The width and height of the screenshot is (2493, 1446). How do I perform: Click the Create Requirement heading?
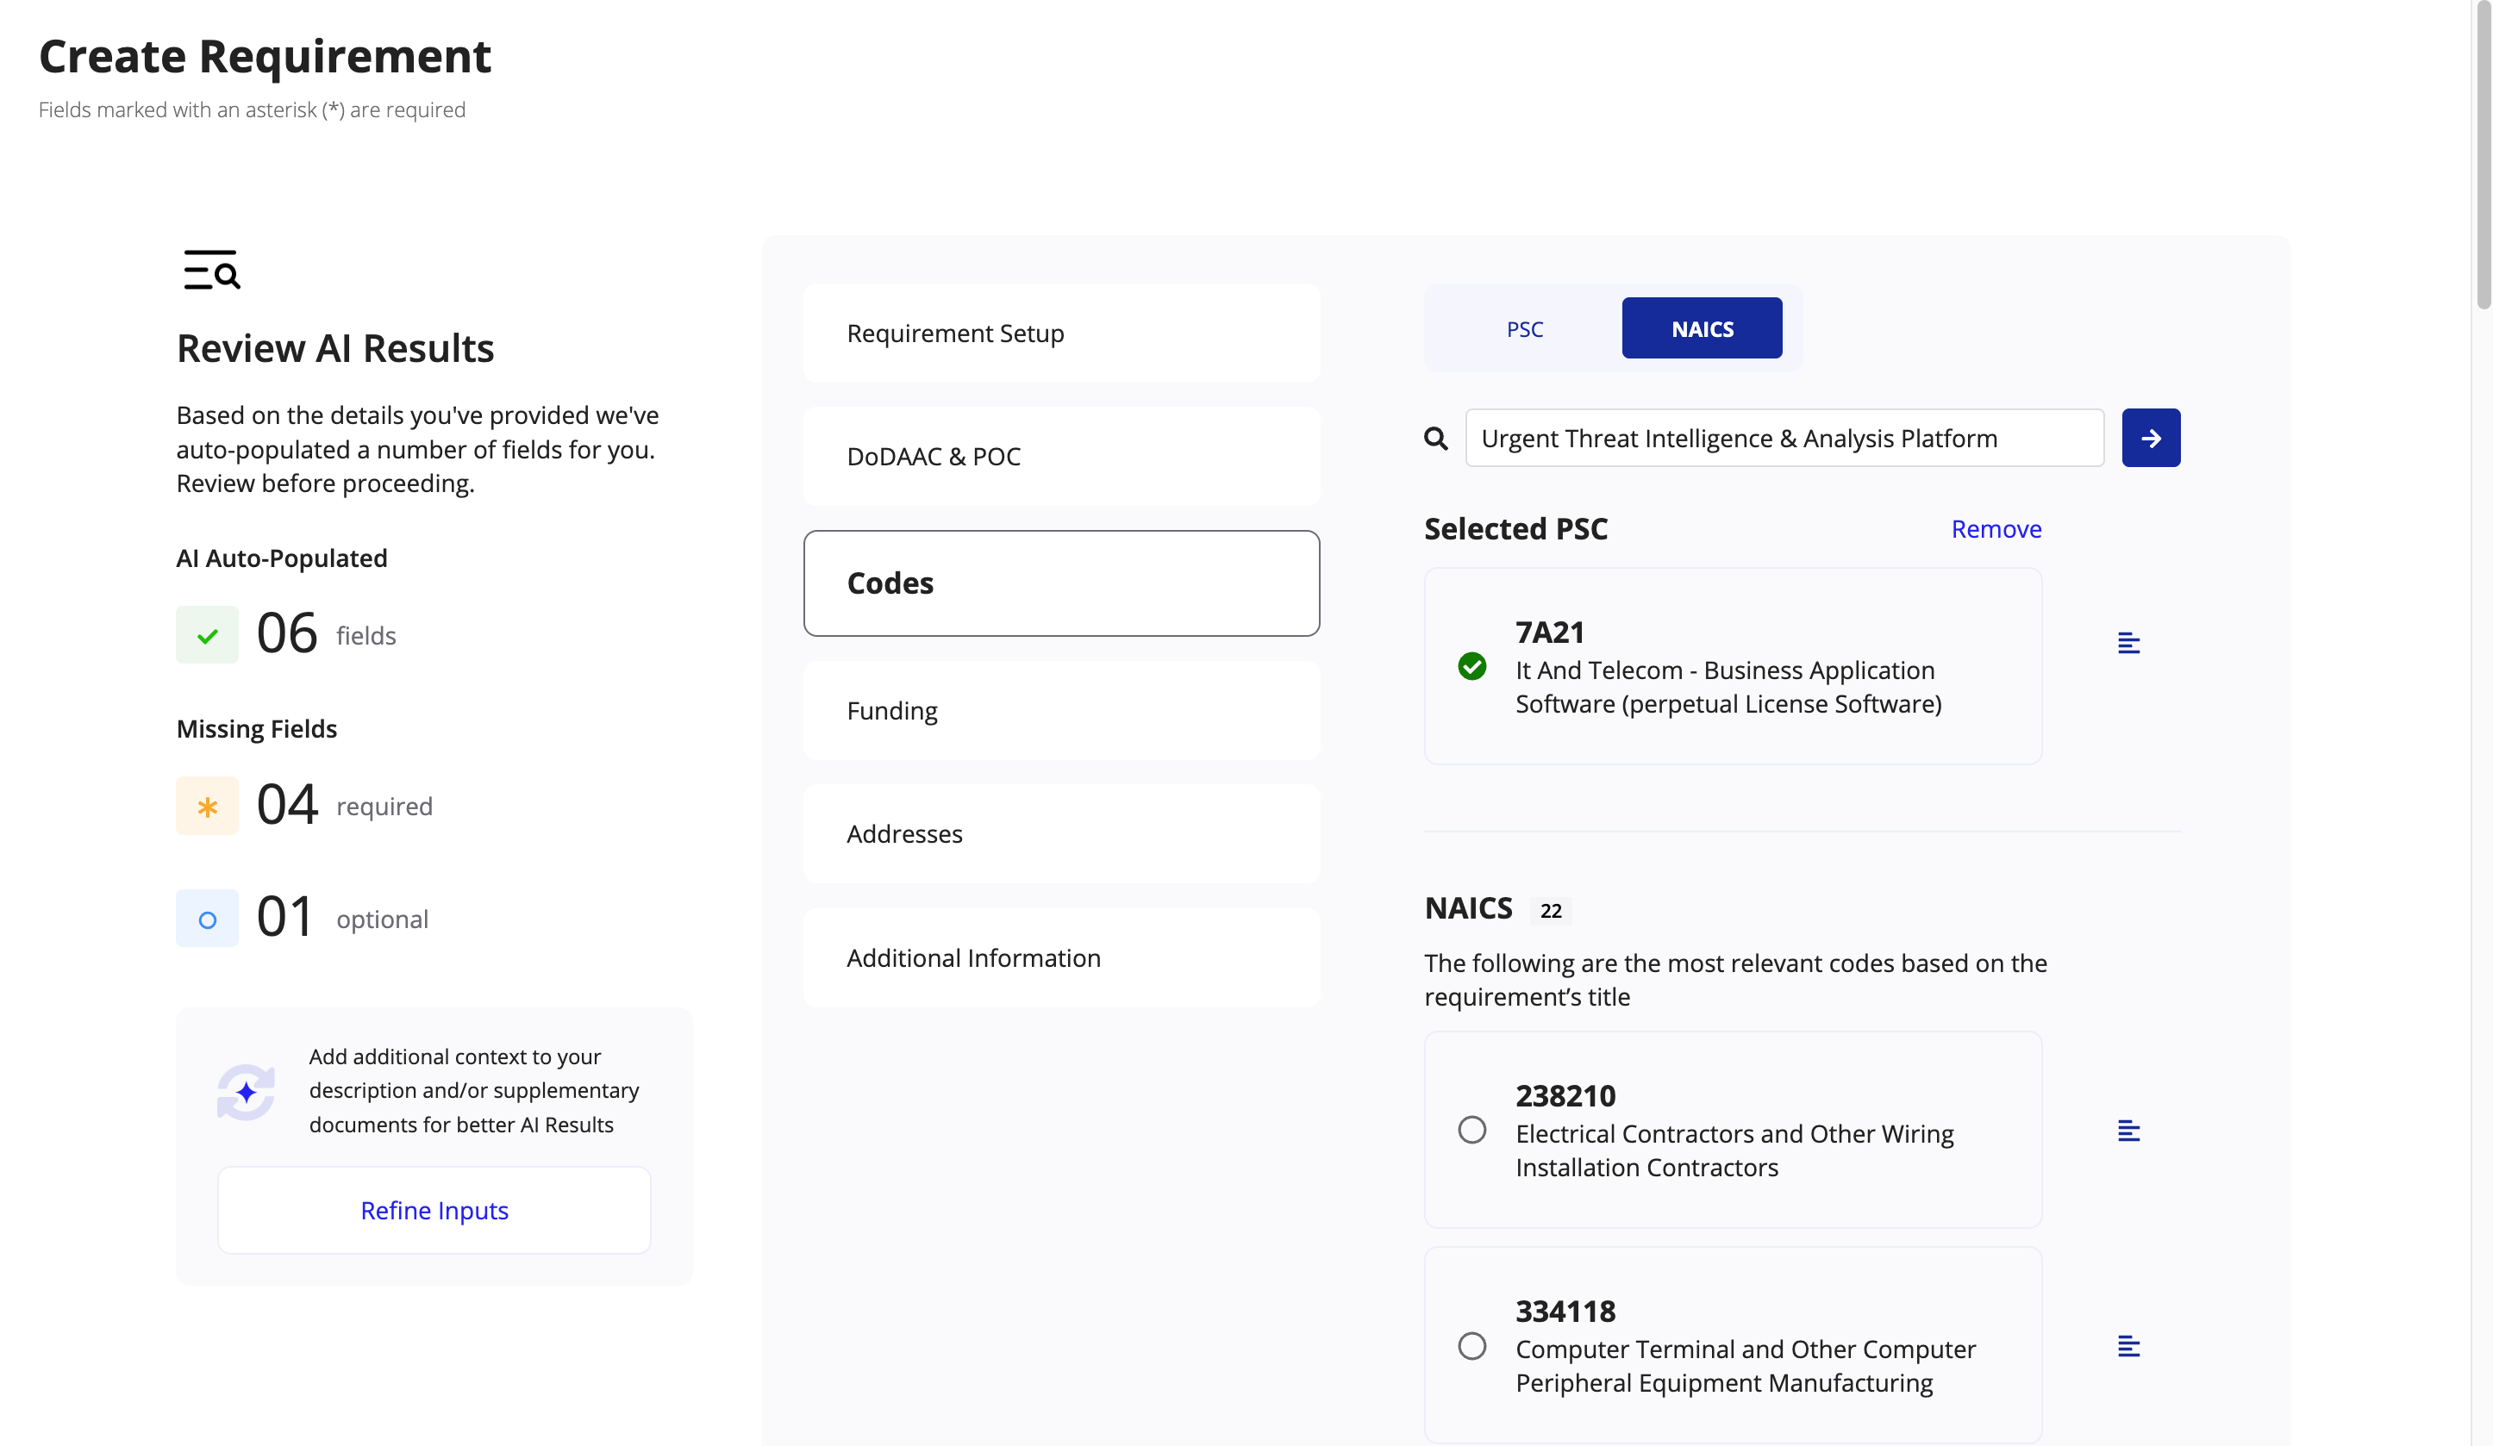pyautogui.click(x=264, y=56)
